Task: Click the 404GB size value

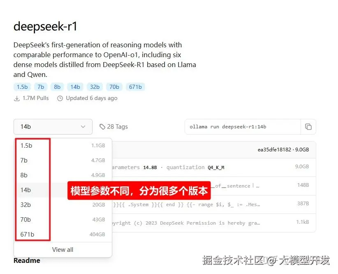Action: click(x=97, y=235)
